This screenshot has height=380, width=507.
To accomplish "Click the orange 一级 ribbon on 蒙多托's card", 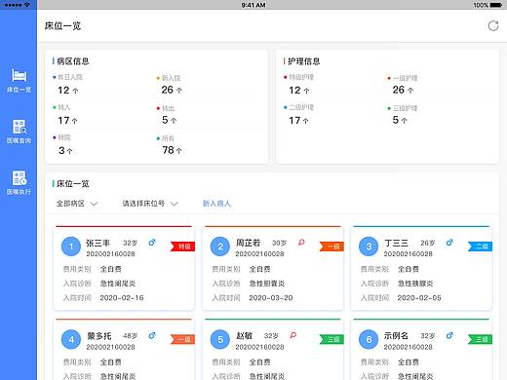I will [x=182, y=339].
